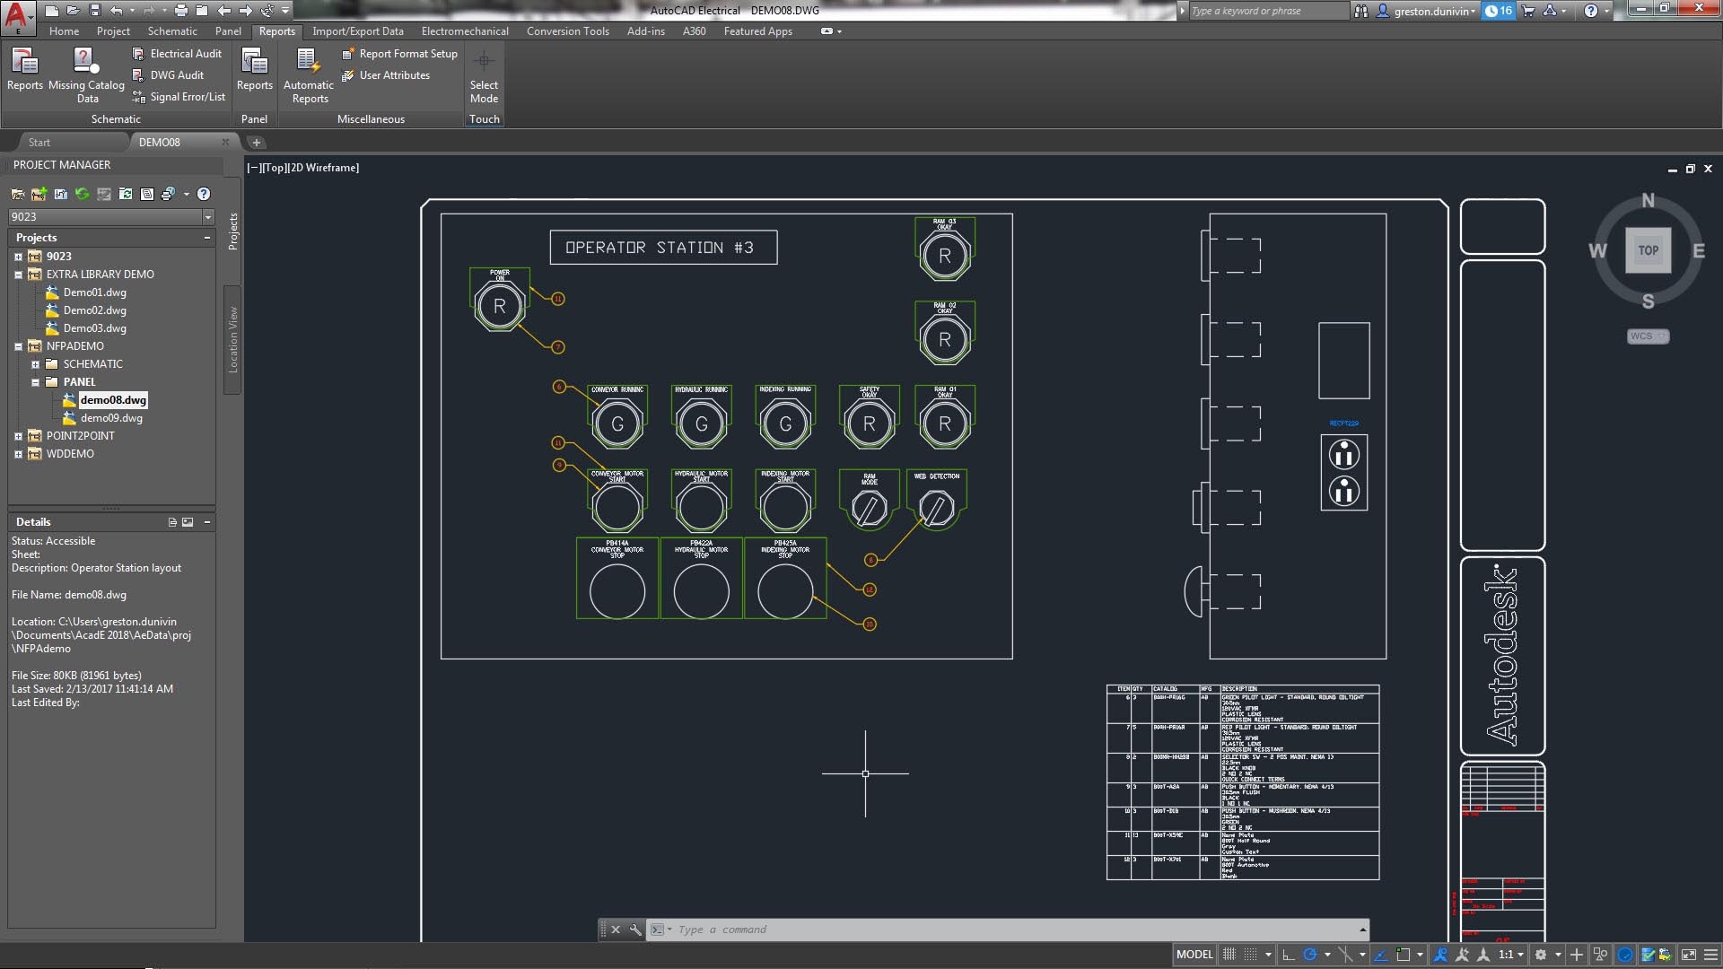The width and height of the screenshot is (1723, 969).
Task: Click the new drawing tab plus button
Action: (x=256, y=142)
